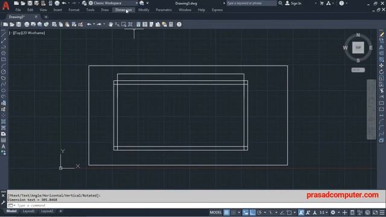Toggle drawing grid display in status bar
This screenshot has width=386, height=217.
point(227,212)
